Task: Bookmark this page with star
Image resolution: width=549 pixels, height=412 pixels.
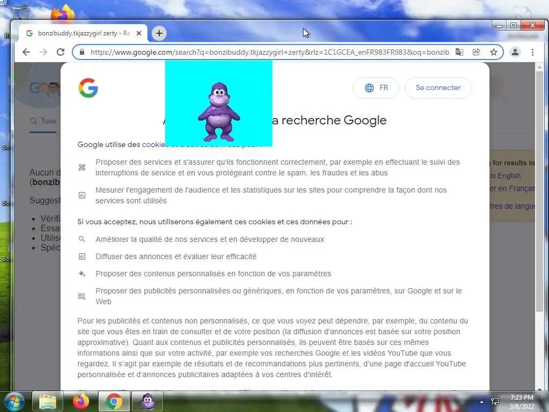Action: [x=494, y=52]
